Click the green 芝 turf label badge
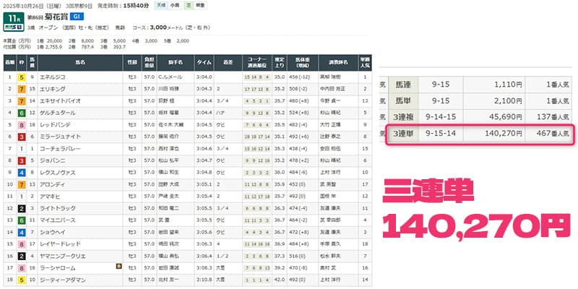 pyautogui.click(x=189, y=5)
